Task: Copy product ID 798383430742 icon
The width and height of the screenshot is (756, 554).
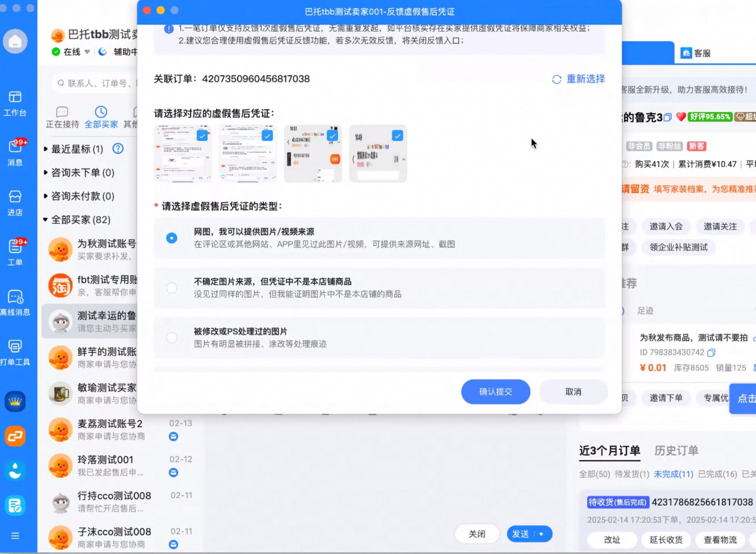Action: (x=711, y=353)
